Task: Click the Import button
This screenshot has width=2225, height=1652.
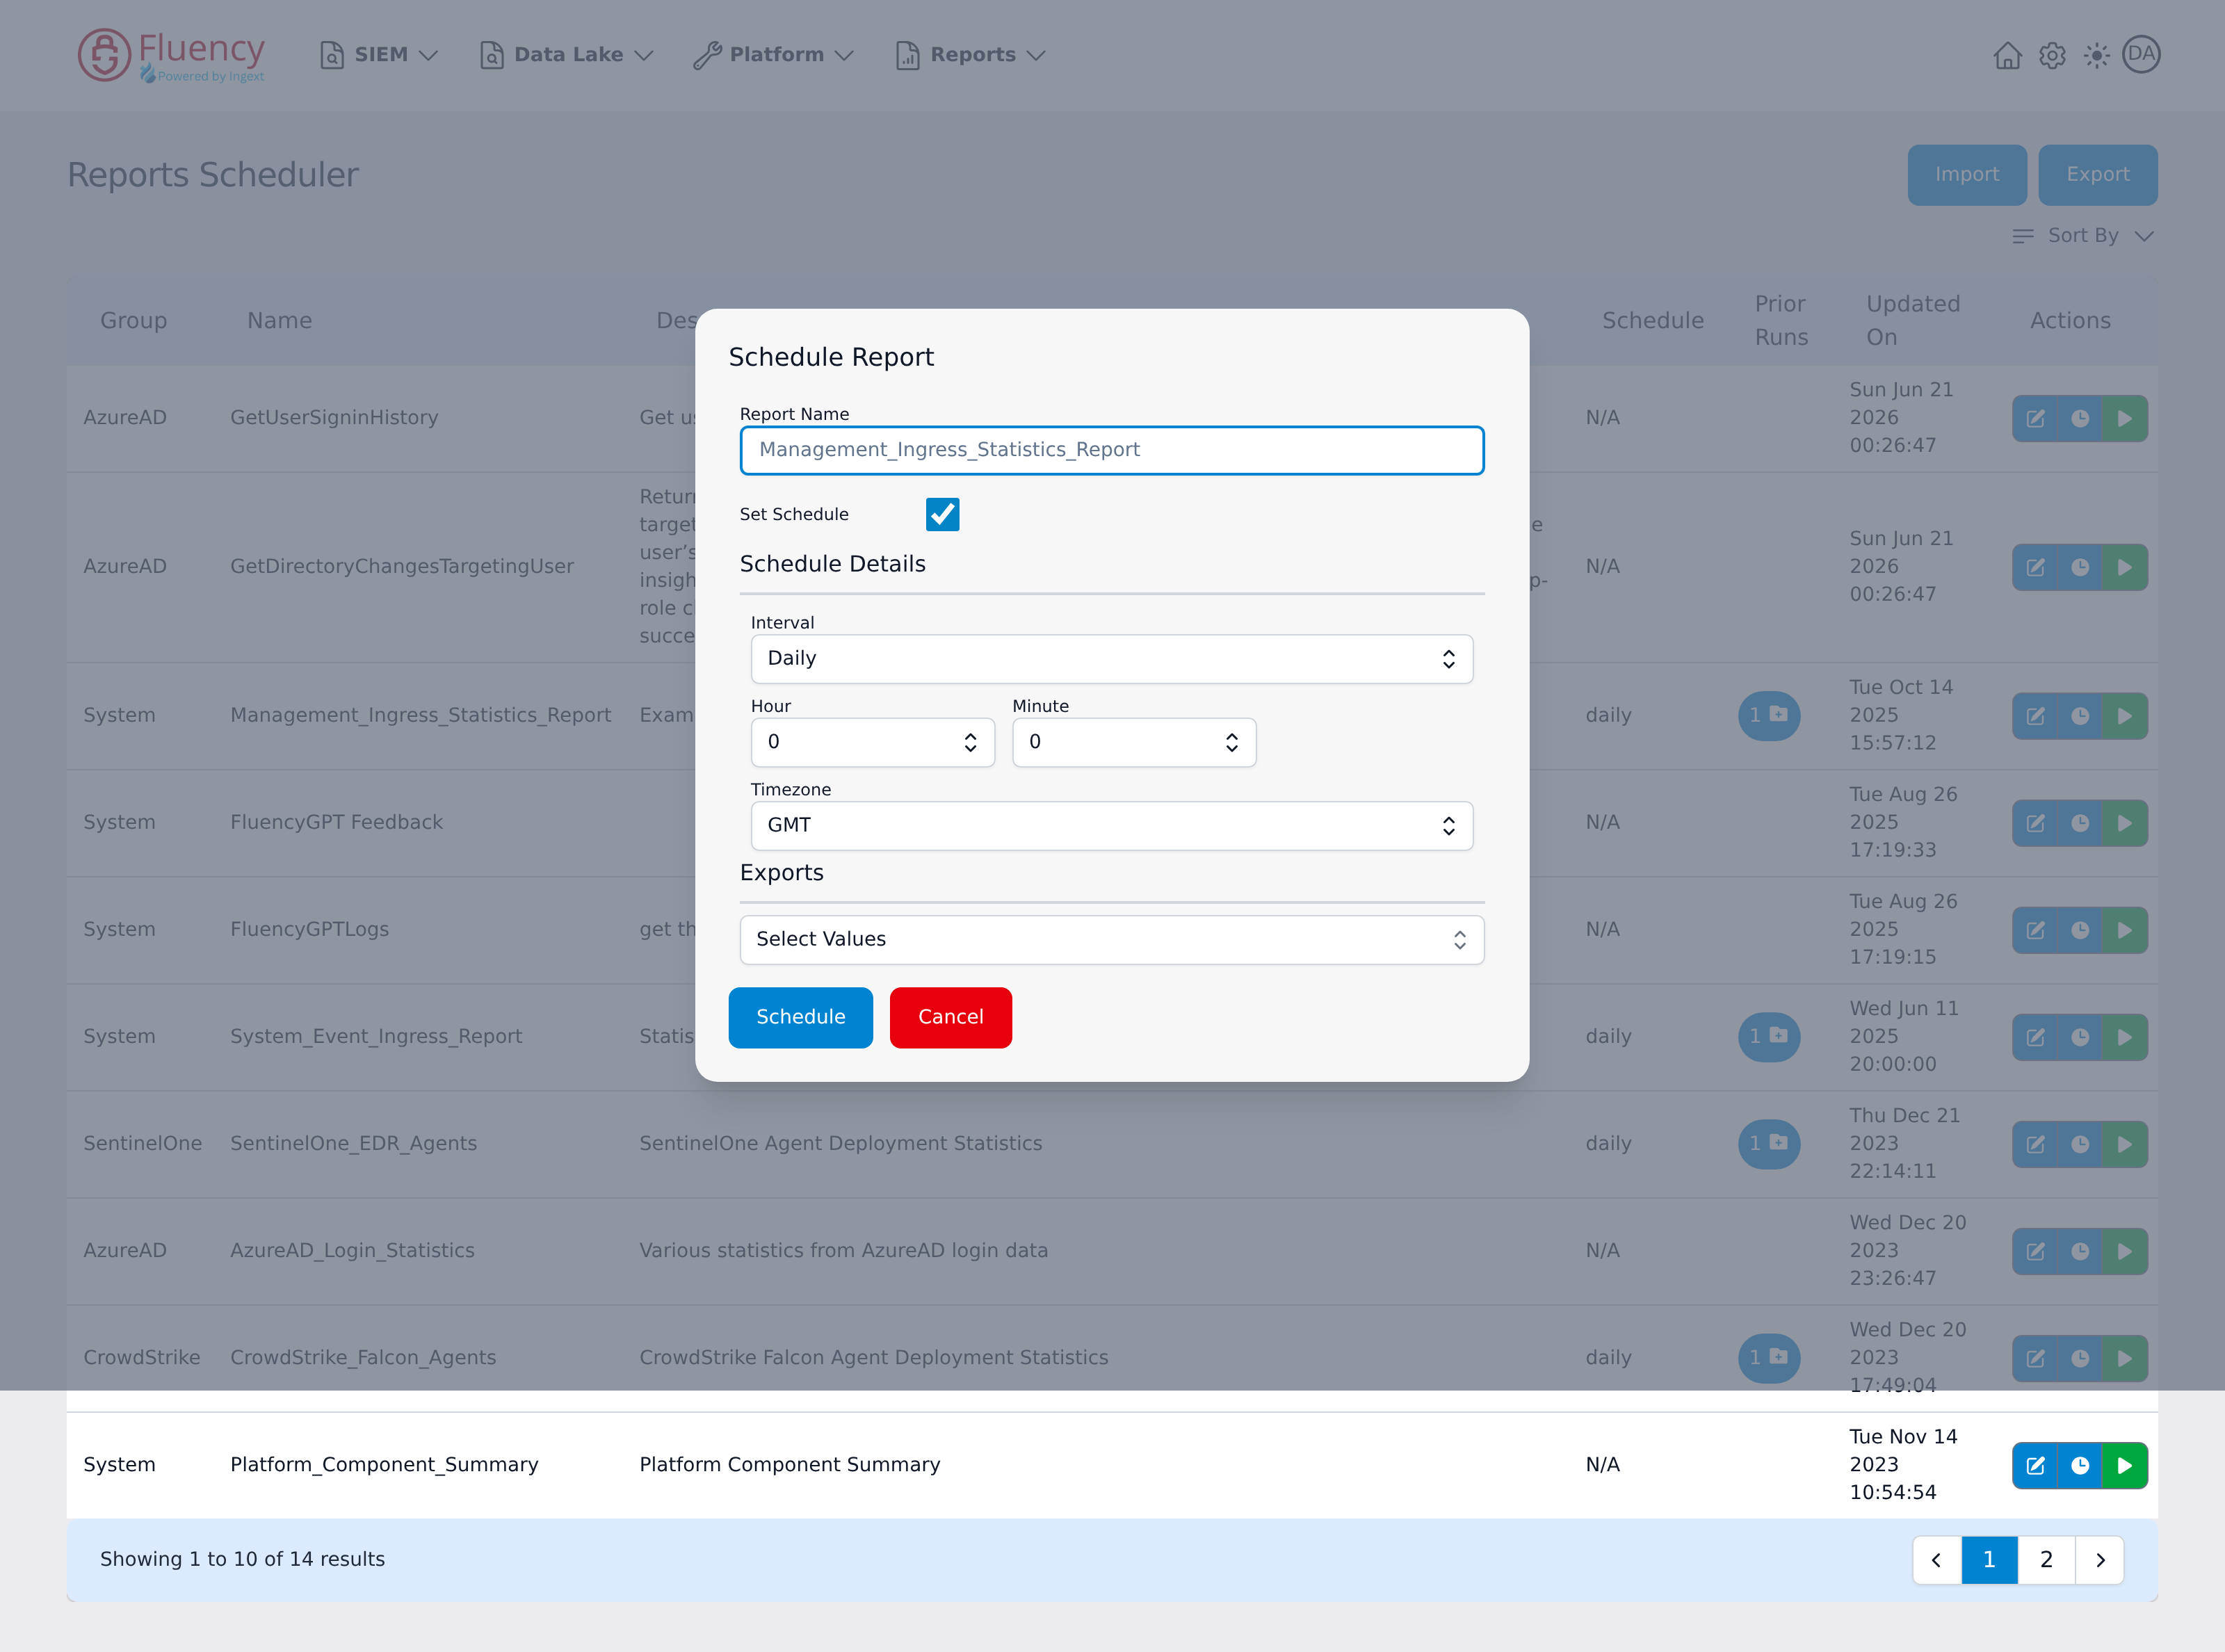Action: [x=1966, y=175]
